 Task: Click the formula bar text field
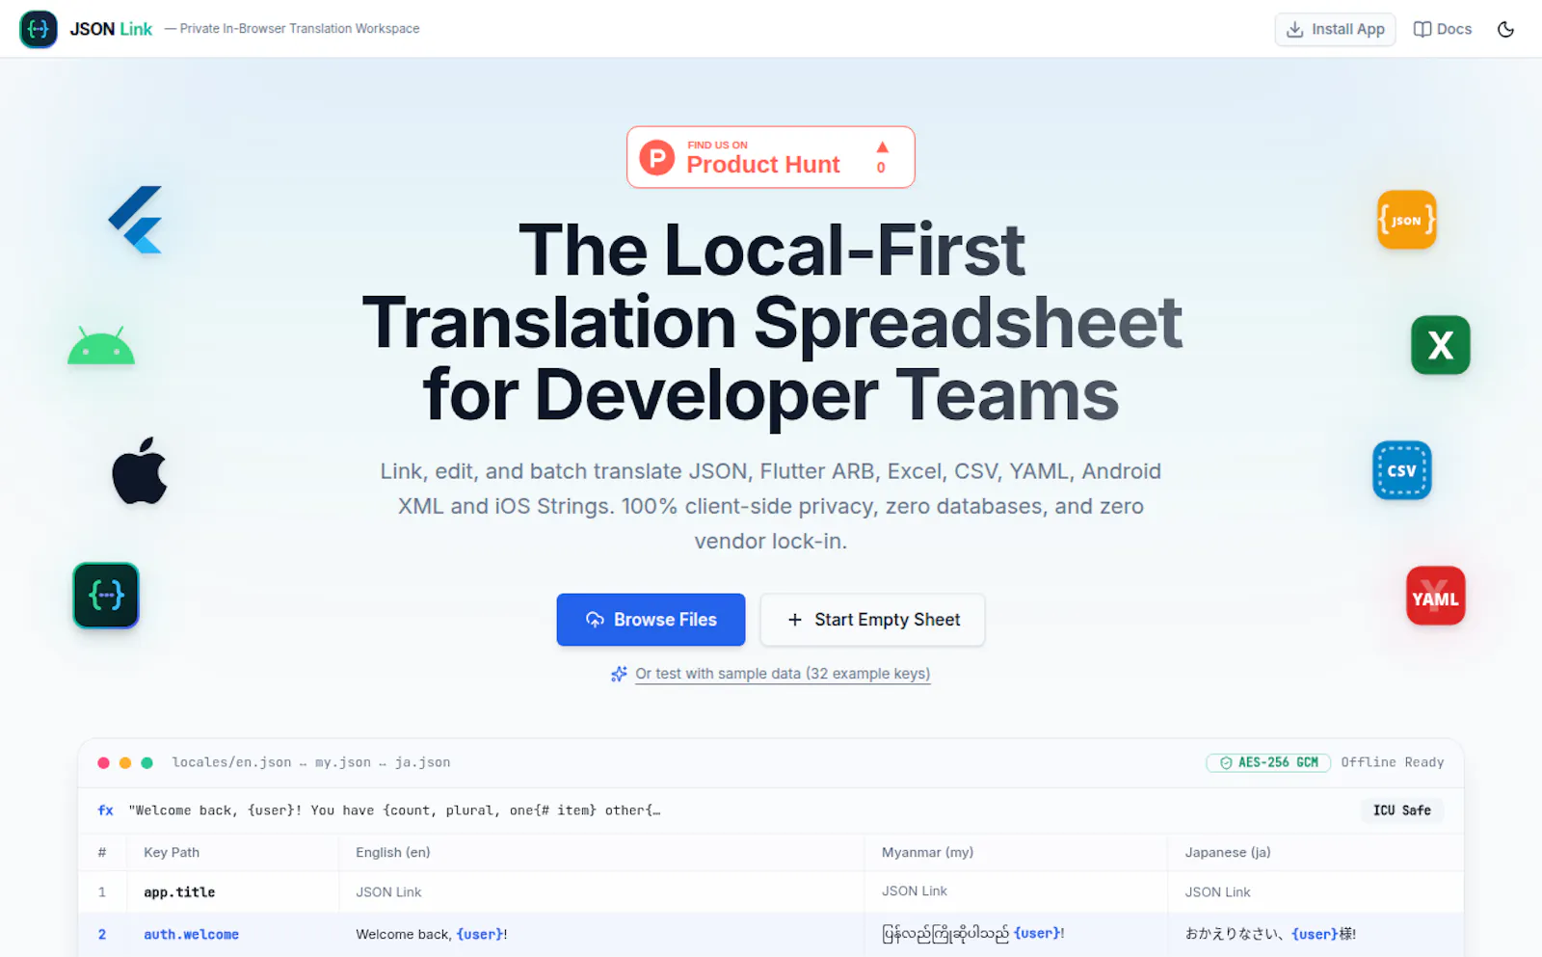pyautogui.click(x=395, y=811)
